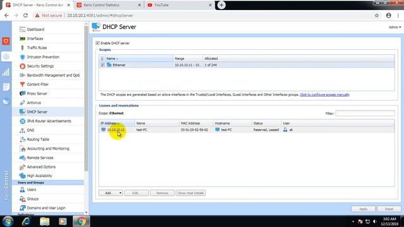Open IPv6 Router Advertisements
The image size is (404, 227).
point(49,121)
